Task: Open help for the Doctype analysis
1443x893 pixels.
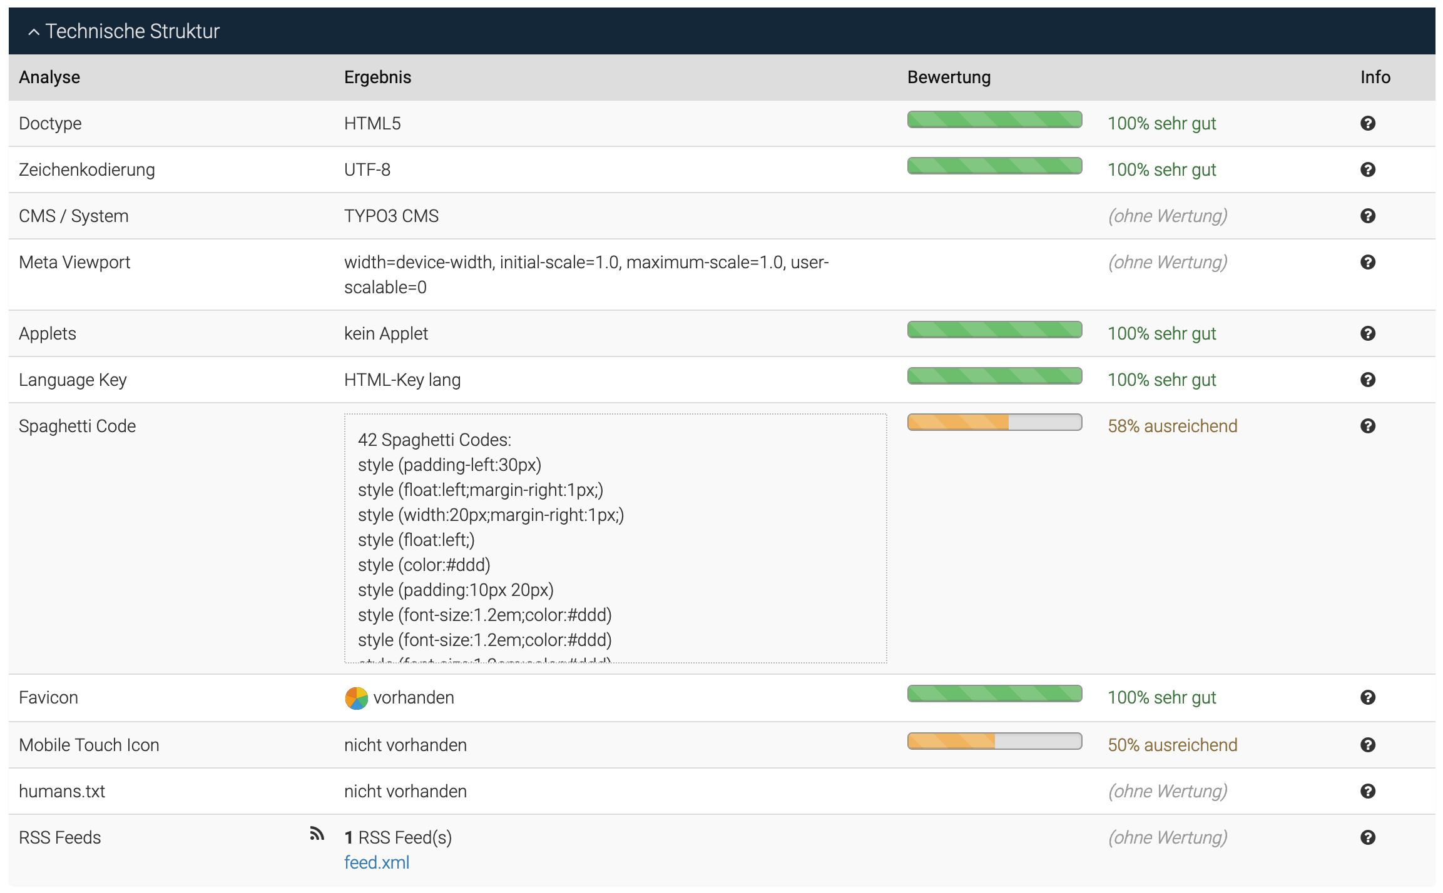Action: (1368, 123)
